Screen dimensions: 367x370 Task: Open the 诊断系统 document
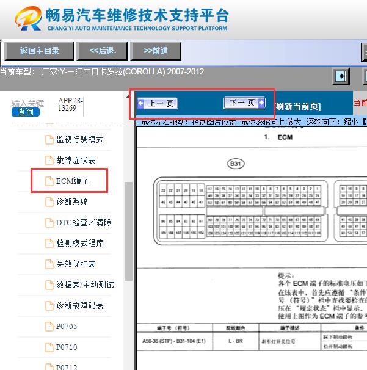pyautogui.click(x=71, y=201)
